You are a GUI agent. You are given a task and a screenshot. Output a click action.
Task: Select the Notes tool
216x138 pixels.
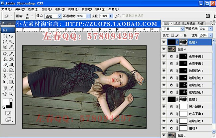[5, 88]
